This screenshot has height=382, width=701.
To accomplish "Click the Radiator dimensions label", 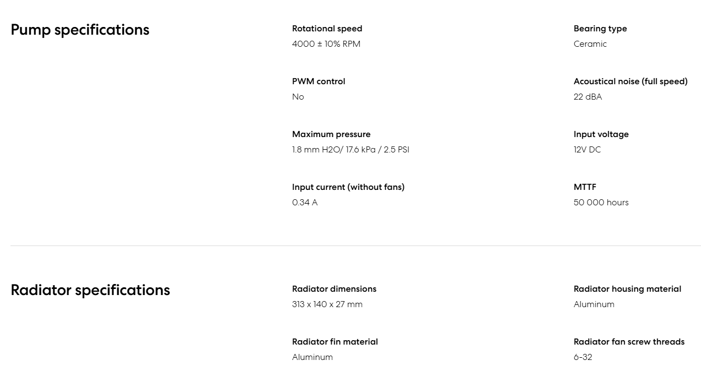I will 334,289.
